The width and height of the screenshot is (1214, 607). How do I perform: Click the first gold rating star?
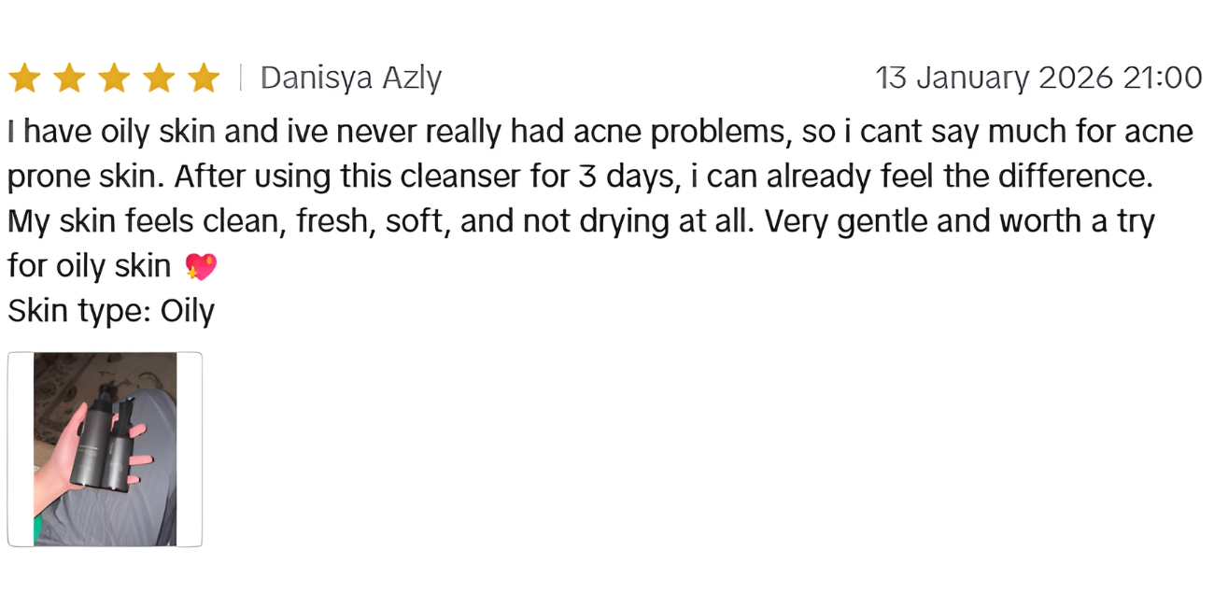click(x=24, y=78)
